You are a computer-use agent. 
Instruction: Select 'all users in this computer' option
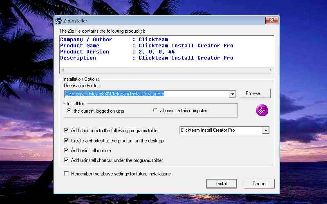pos(155,111)
